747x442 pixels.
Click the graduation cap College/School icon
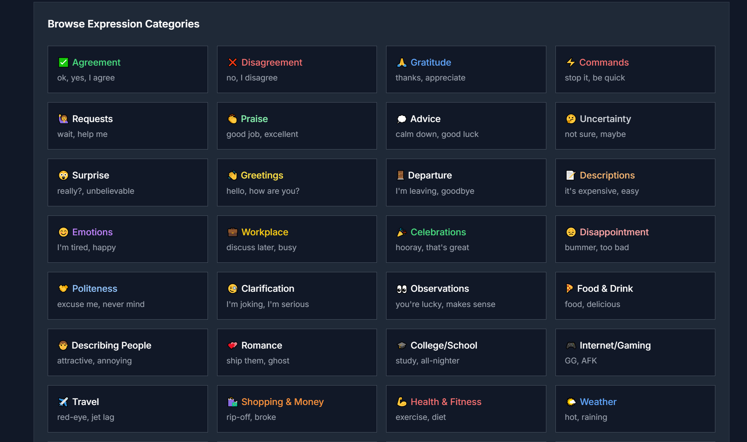click(x=401, y=345)
